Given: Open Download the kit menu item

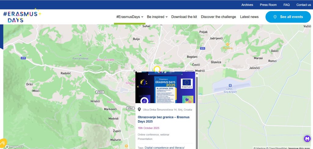Looking at the screenshot, I should point(184,17).
